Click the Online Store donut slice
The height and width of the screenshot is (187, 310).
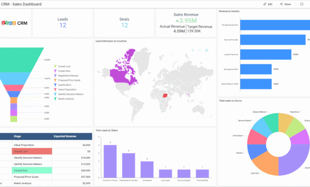[x=256, y=137]
